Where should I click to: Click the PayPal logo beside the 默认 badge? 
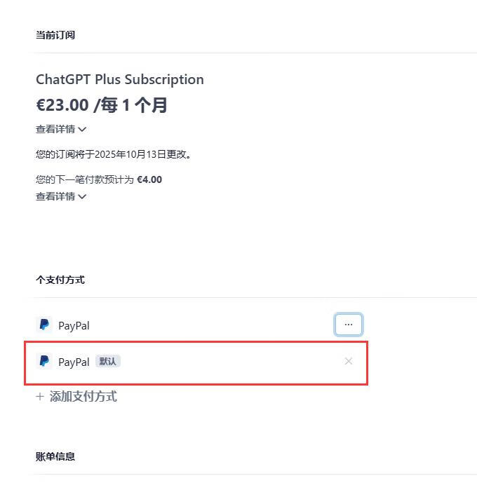point(44,362)
